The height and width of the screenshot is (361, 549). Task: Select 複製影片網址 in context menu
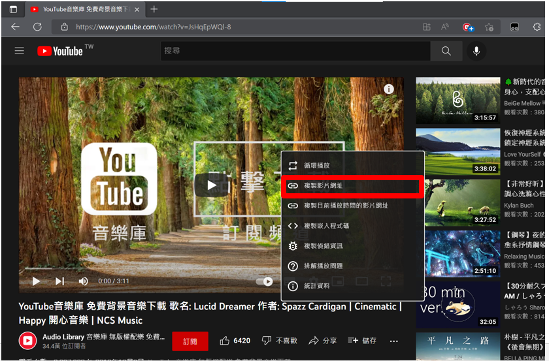pyautogui.click(x=352, y=186)
